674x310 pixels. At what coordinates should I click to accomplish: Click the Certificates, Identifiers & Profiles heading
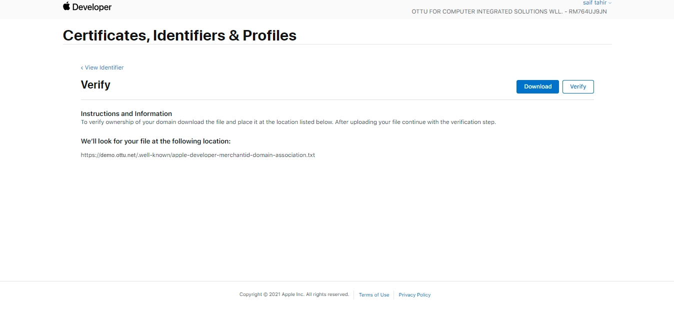click(179, 35)
